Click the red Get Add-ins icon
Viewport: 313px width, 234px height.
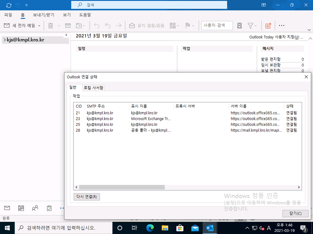[268, 26]
